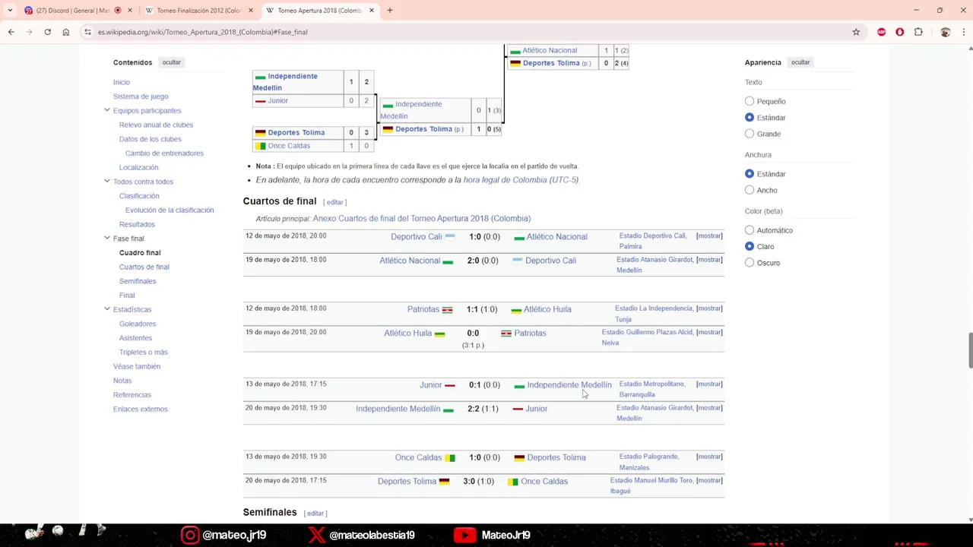Open Anexo Cuartos de final main article
The height and width of the screenshot is (547, 973).
pyautogui.click(x=422, y=219)
